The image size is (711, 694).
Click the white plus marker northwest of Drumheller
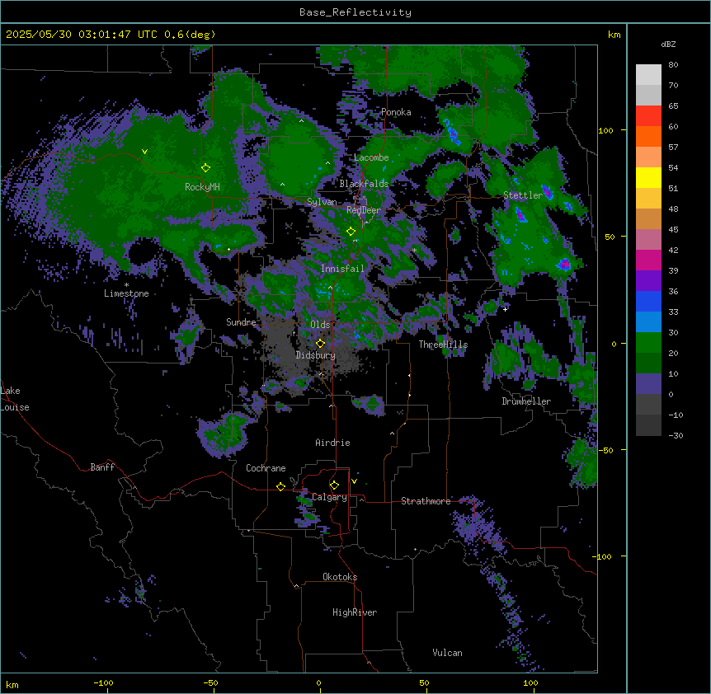click(505, 309)
